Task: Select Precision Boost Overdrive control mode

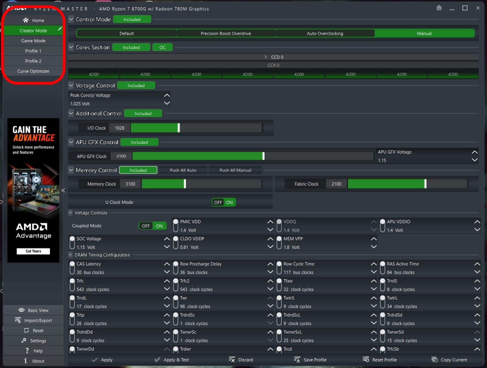Action: tap(226, 33)
